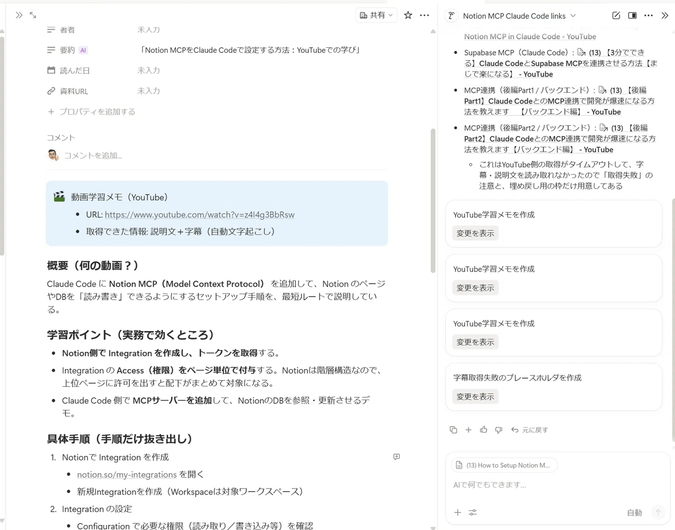Edit the 資料URL property value

(x=148, y=90)
